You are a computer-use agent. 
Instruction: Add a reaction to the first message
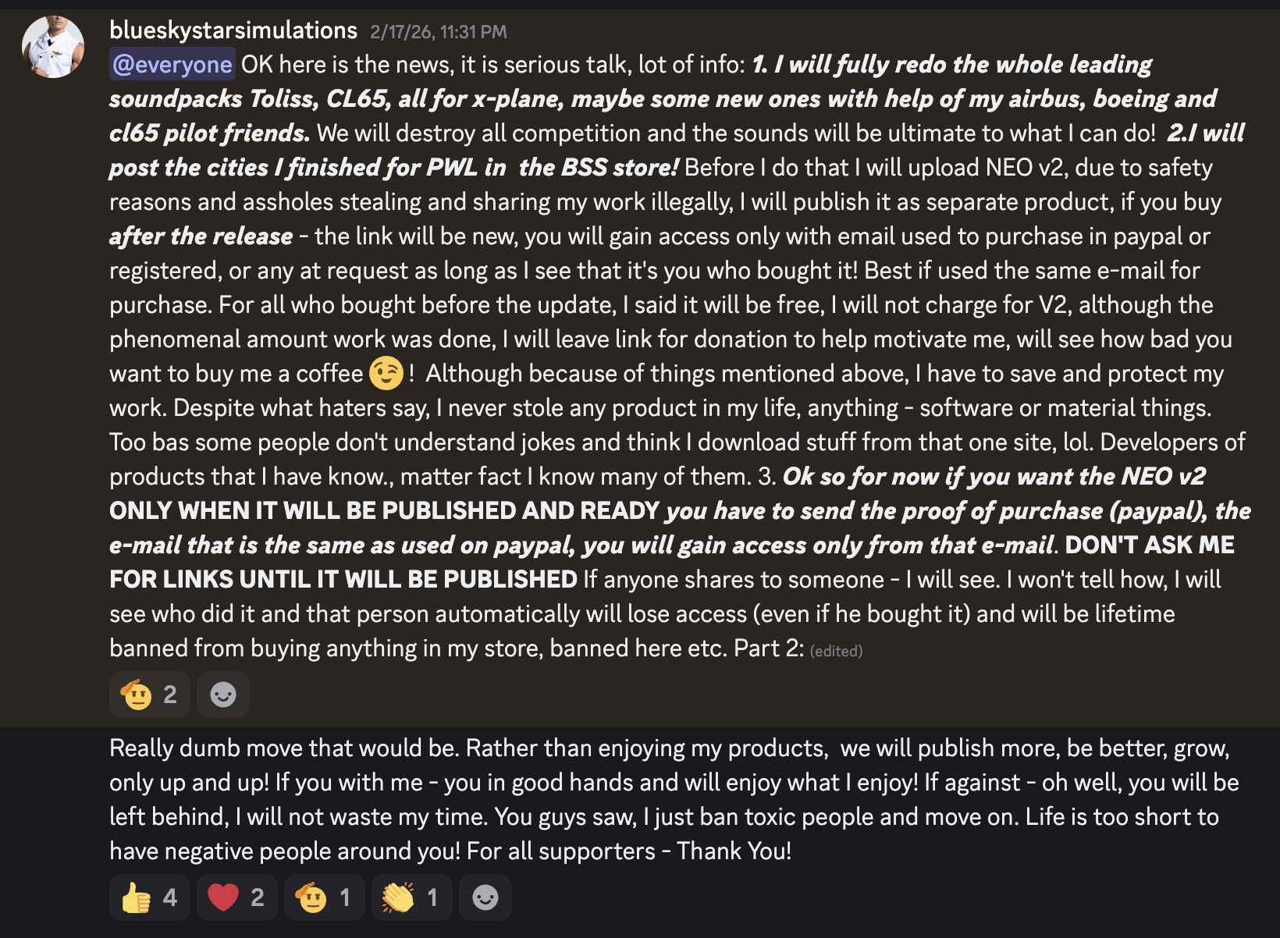223,695
